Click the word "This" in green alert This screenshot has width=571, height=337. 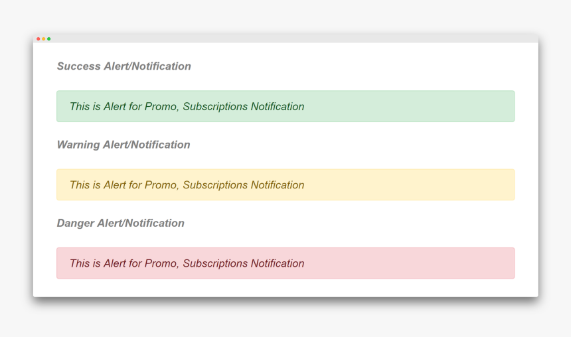click(80, 107)
